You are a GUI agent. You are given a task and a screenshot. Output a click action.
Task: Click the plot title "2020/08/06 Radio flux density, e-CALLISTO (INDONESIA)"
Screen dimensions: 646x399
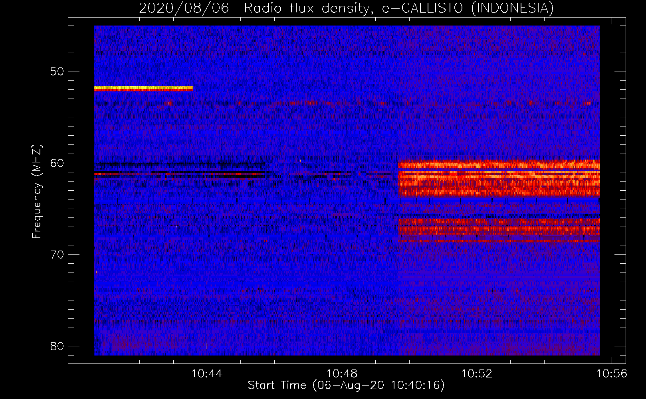(346, 8)
